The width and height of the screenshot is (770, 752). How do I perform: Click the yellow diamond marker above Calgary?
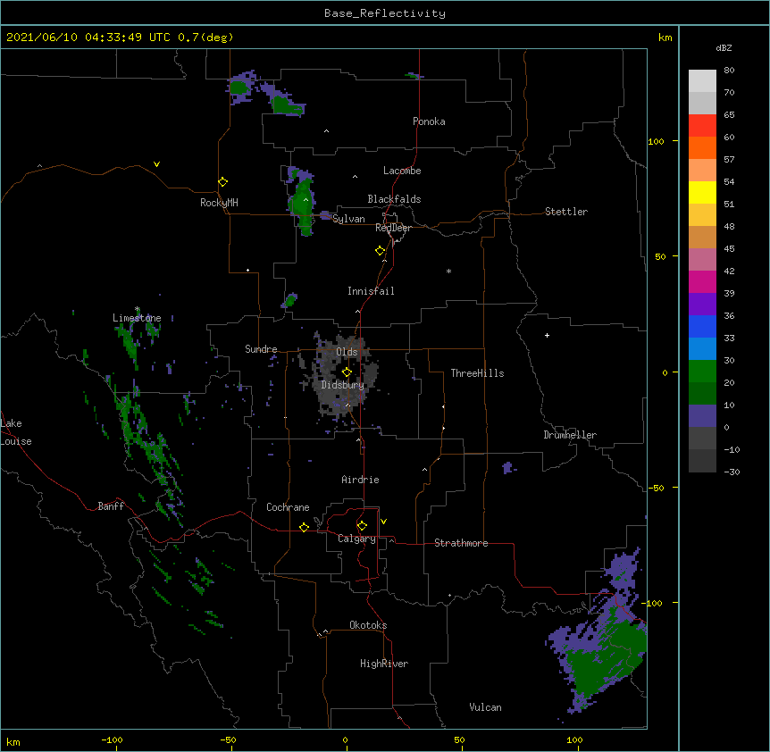[362, 526]
